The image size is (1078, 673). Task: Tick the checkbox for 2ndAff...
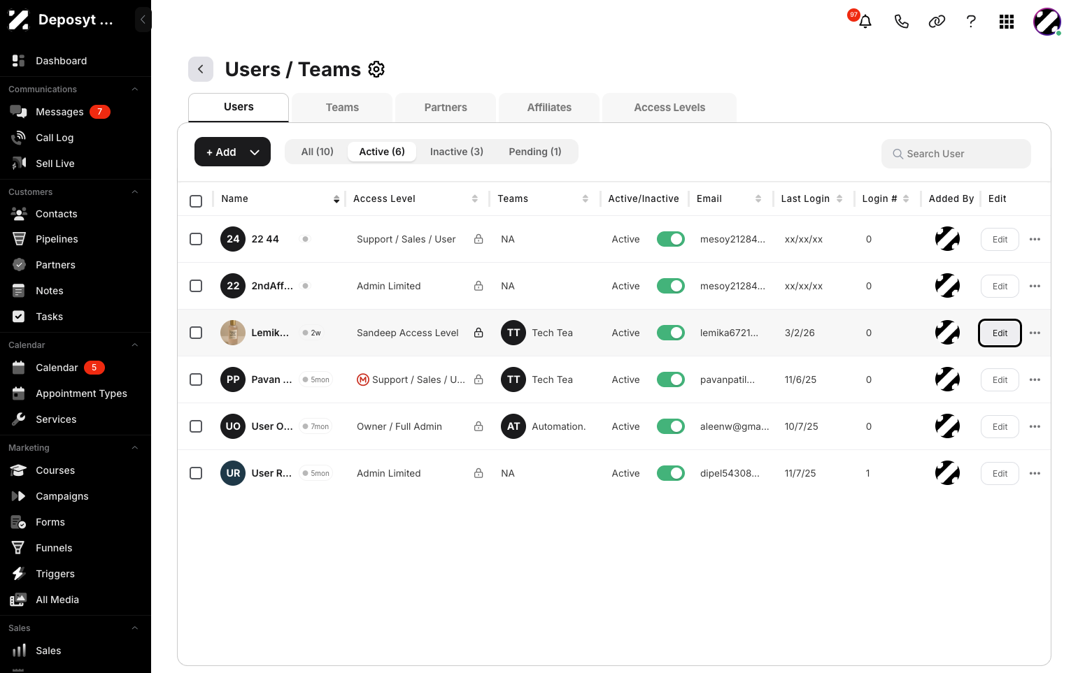tap(196, 286)
